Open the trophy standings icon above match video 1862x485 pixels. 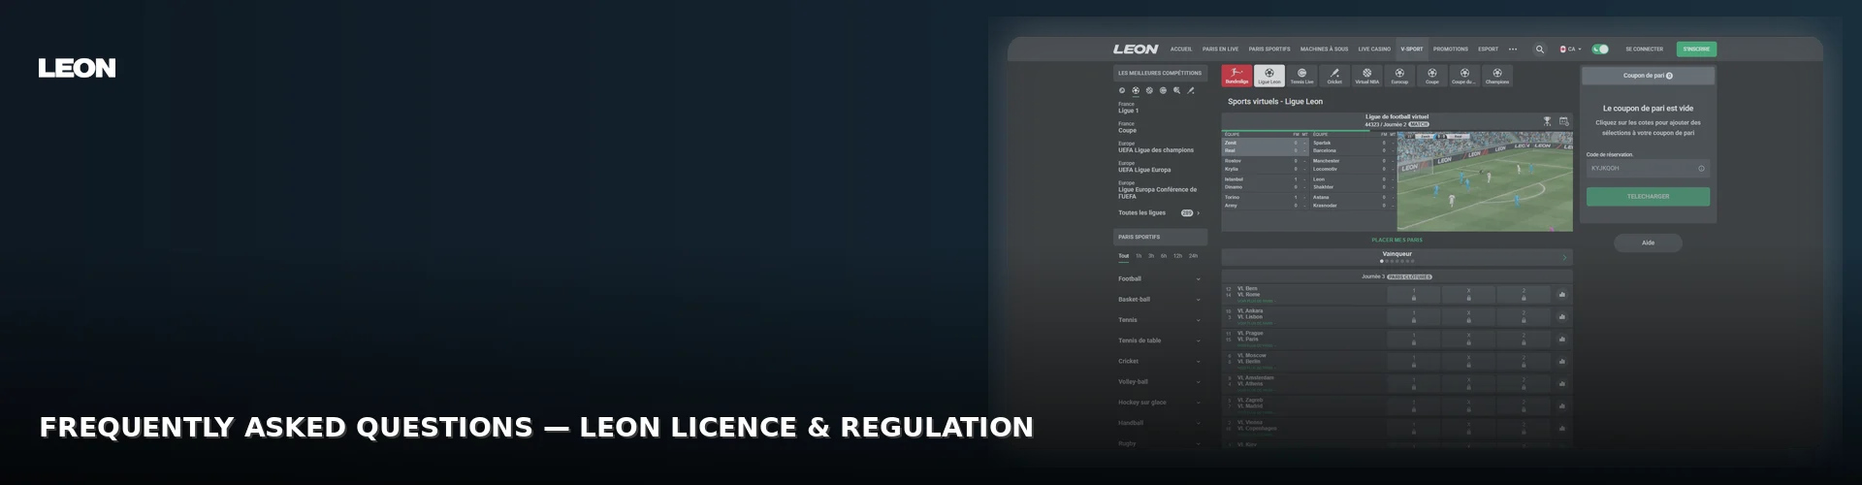[x=1547, y=121]
